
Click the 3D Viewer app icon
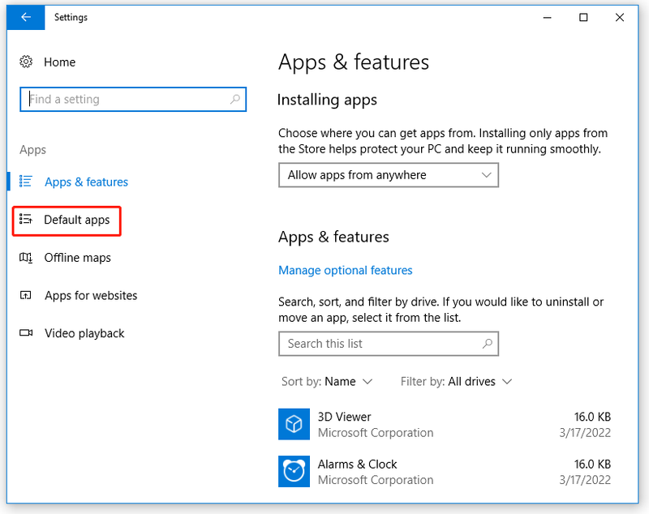click(x=294, y=424)
